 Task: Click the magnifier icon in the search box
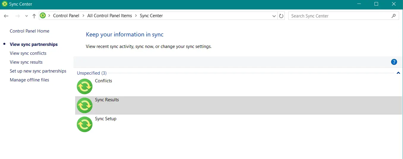pyautogui.click(x=393, y=16)
